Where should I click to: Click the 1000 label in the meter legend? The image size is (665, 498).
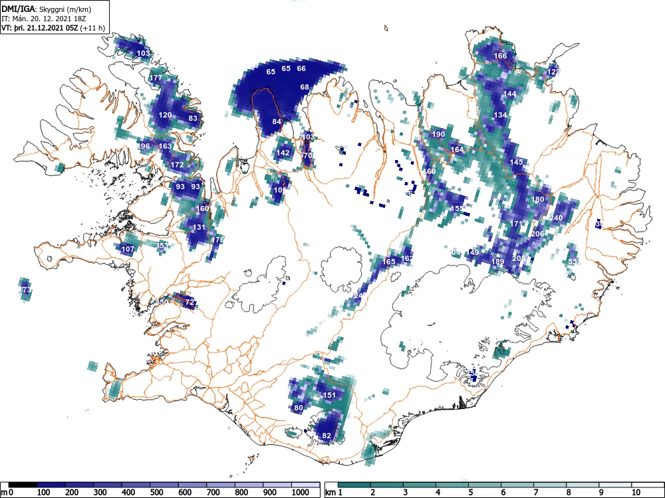coord(301,493)
